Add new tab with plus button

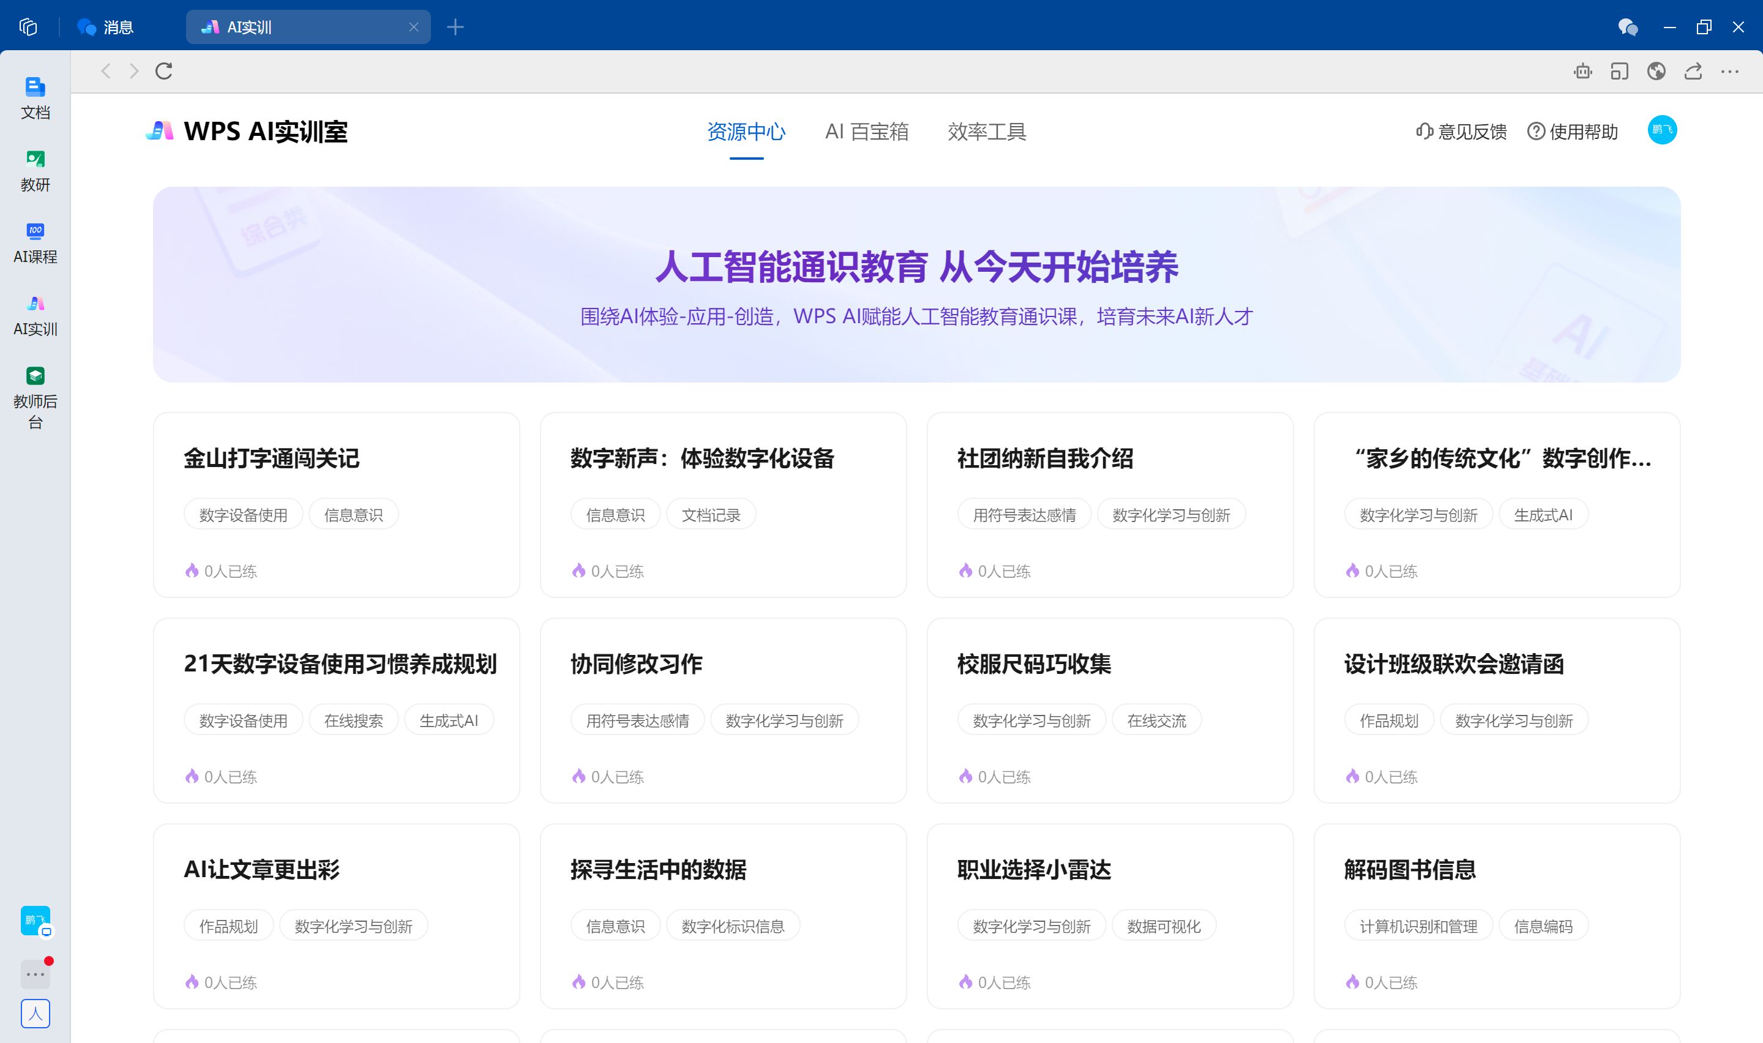click(455, 28)
